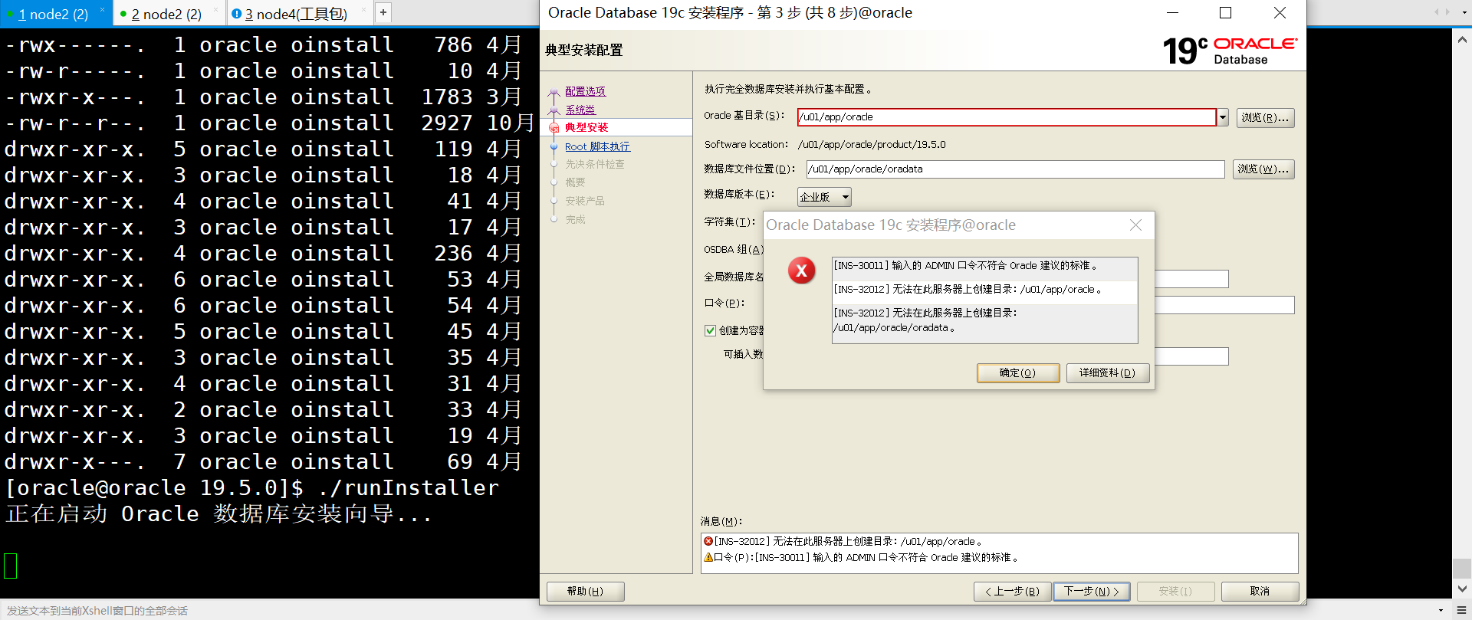The image size is (1472, 620).
Task: Proceed with 下一步(N)
Action: pos(1092,592)
